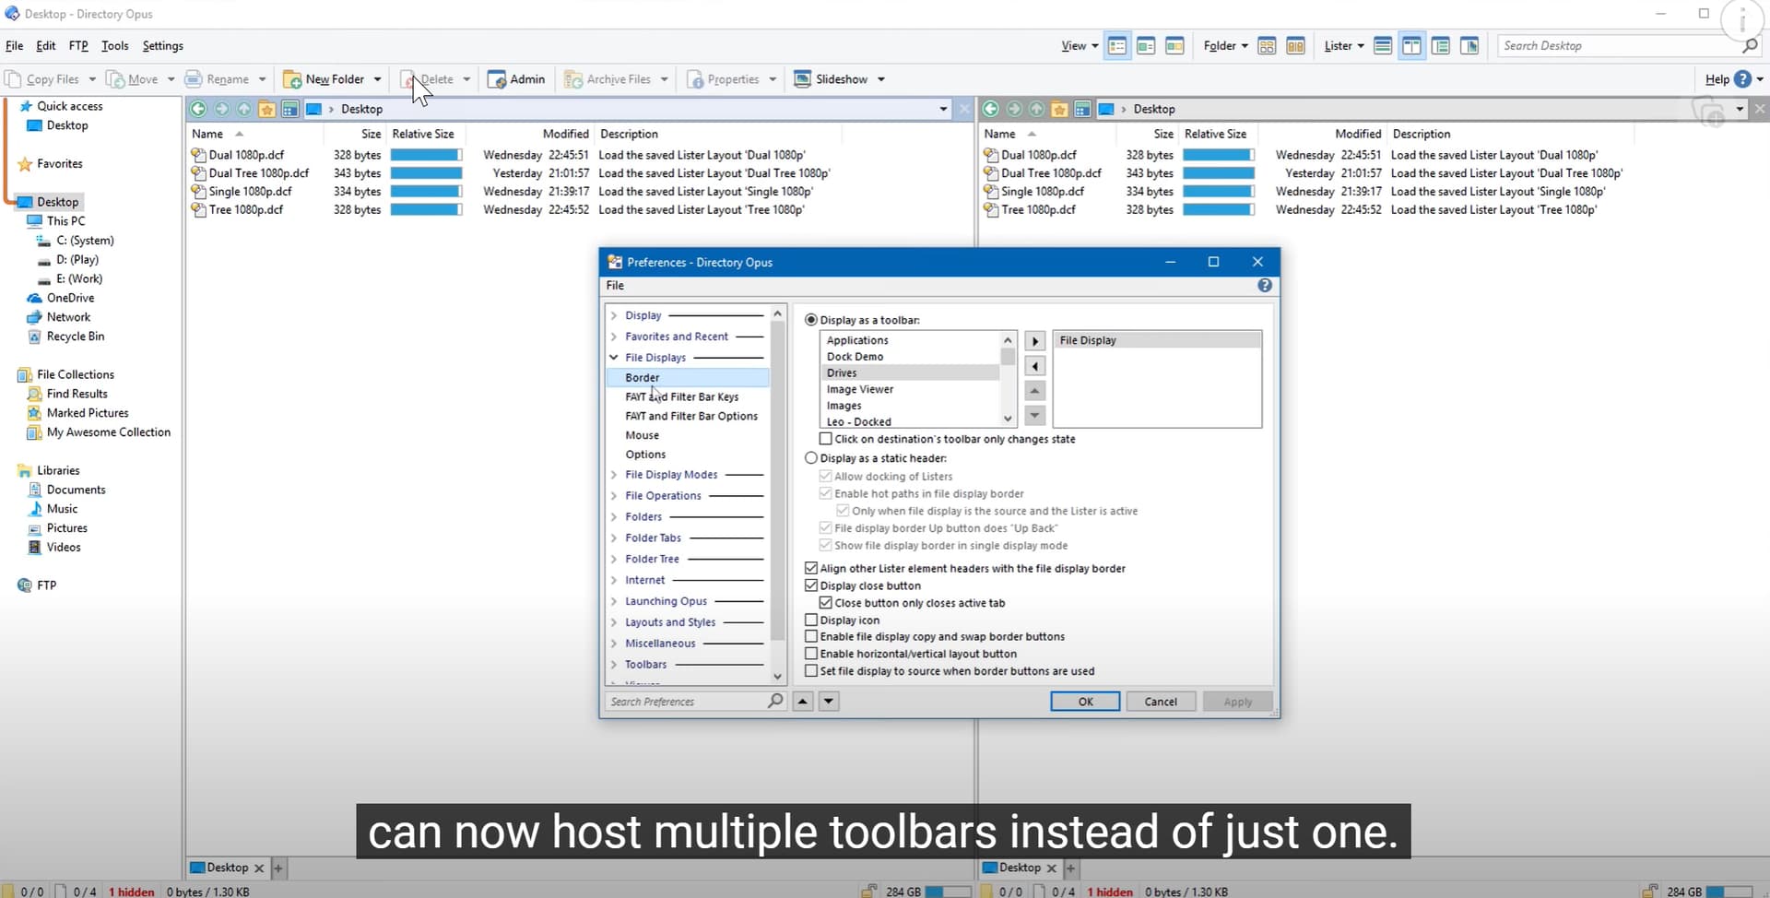Click left status bar disk usage bar
1770x898 pixels.
[947, 892]
